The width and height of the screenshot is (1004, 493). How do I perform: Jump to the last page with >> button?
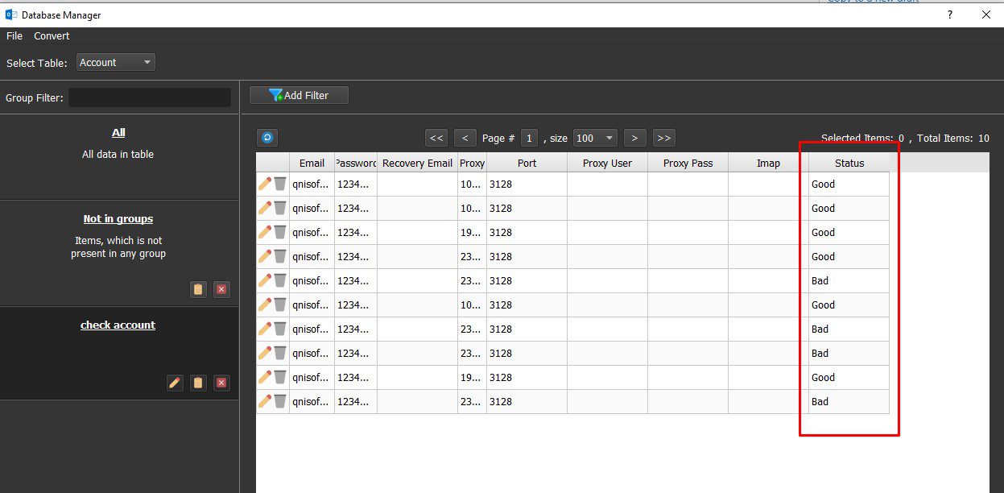coord(663,138)
